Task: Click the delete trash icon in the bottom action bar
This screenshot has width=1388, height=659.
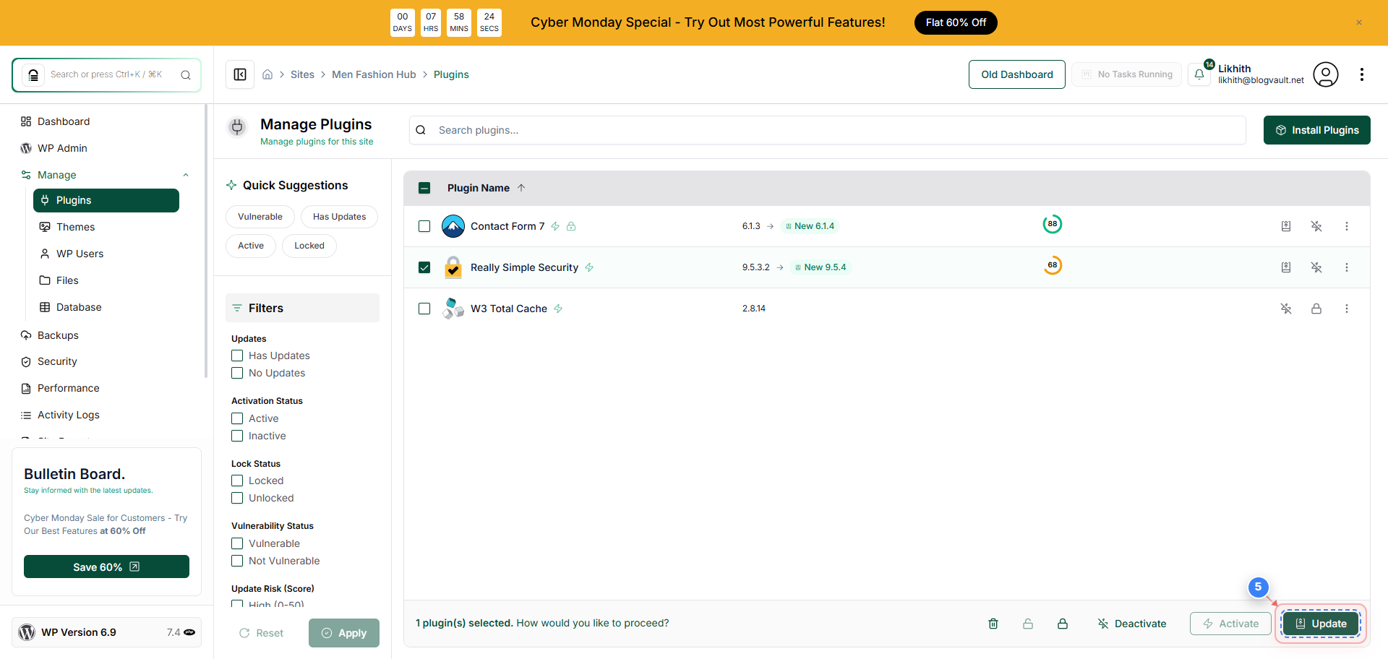Action: [993, 623]
